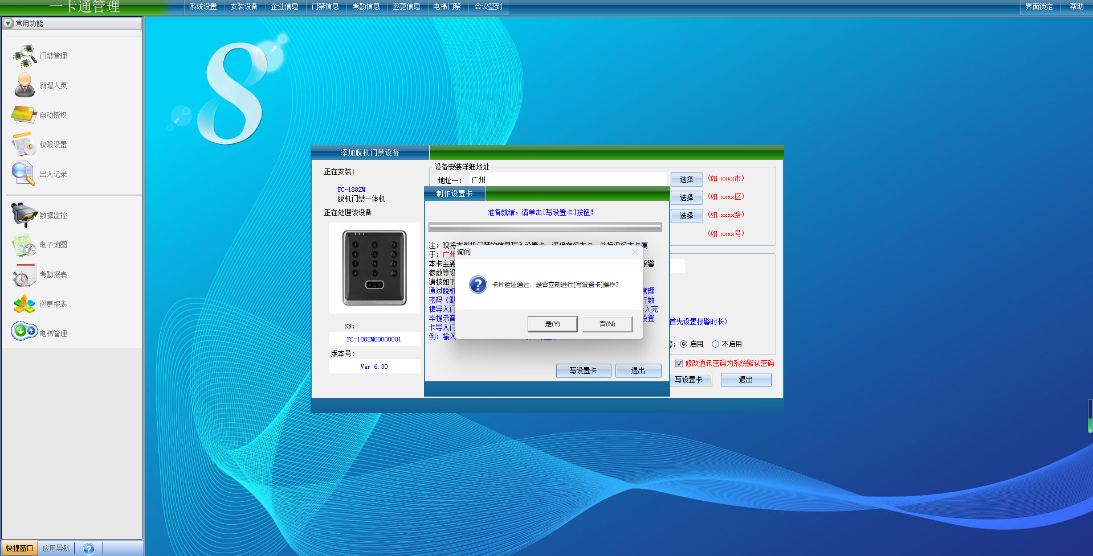Click 写设置卡 in the 制作设置卡 dialog
Image resolution: width=1093 pixels, height=556 pixels.
tap(583, 370)
